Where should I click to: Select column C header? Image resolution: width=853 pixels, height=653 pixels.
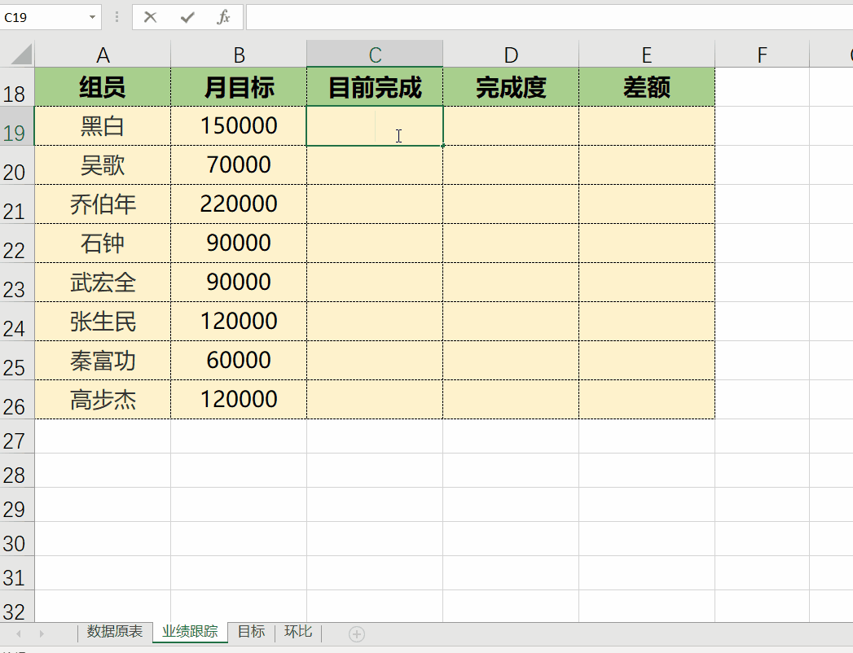click(x=375, y=55)
